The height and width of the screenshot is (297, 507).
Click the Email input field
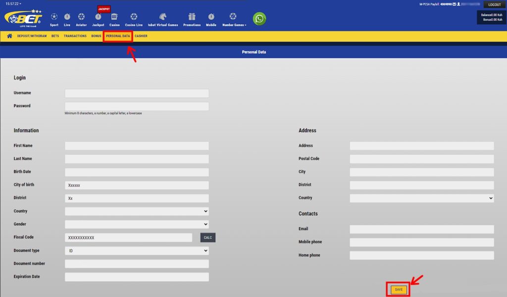click(422, 229)
